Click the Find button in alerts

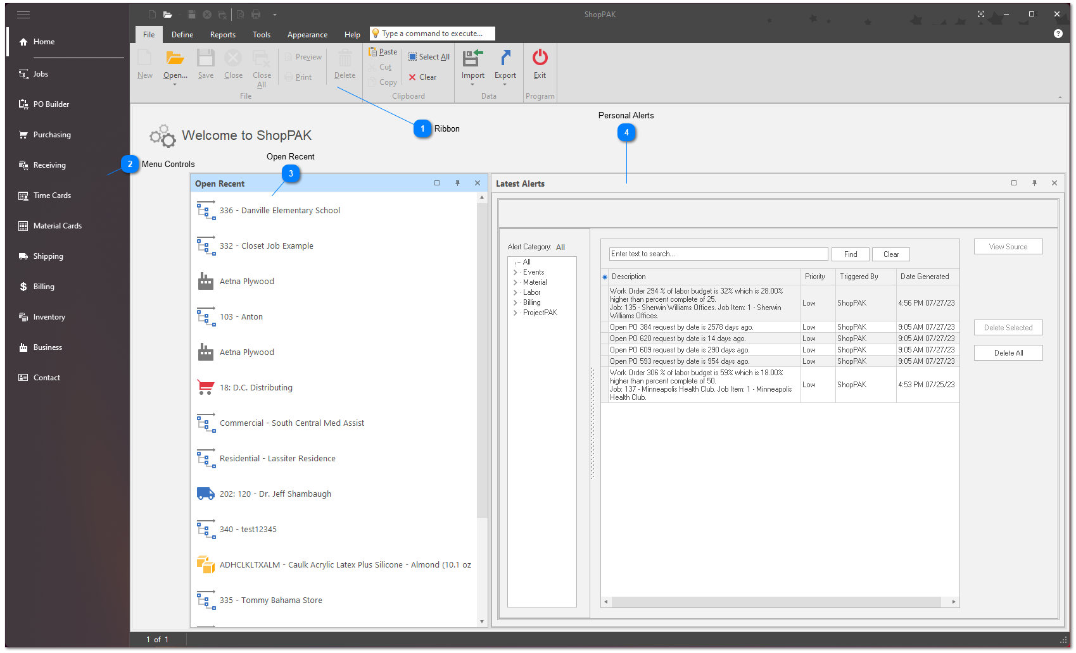click(850, 254)
